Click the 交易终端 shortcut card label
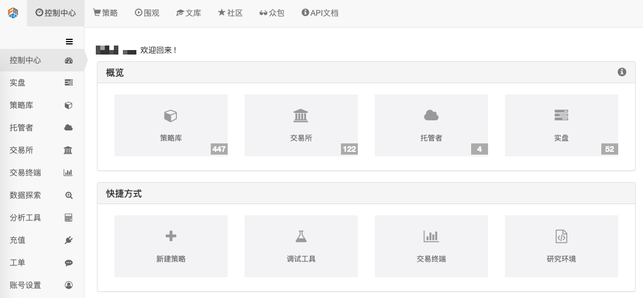 click(x=431, y=259)
